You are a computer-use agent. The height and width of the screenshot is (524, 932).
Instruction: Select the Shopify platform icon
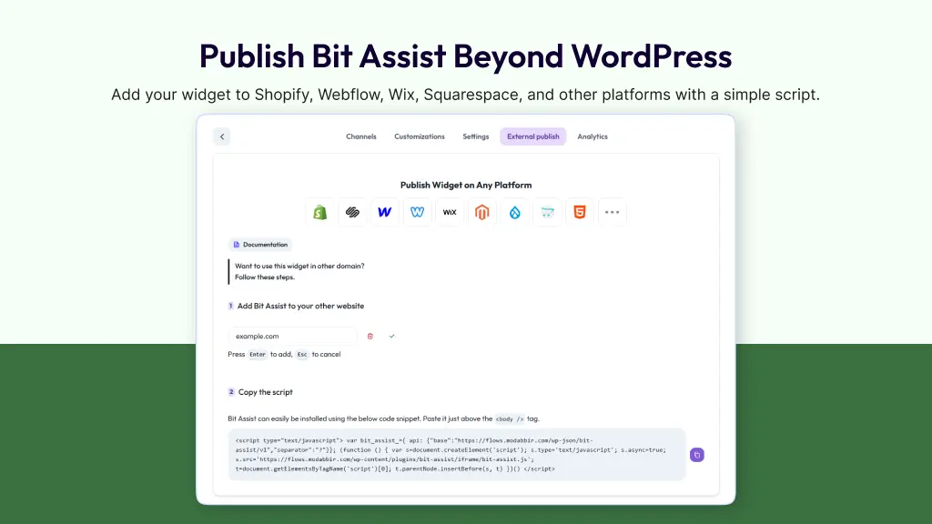tap(319, 212)
